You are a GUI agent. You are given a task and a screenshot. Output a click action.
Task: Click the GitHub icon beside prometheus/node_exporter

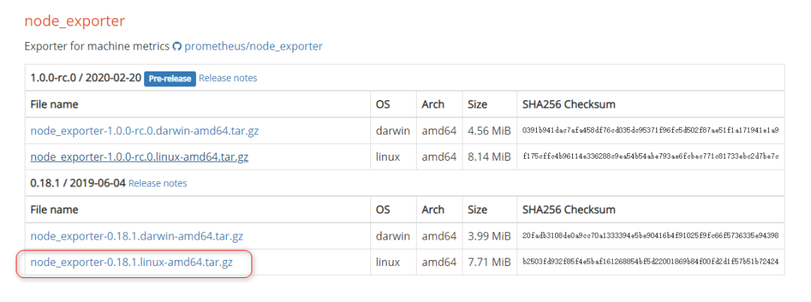point(177,47)
